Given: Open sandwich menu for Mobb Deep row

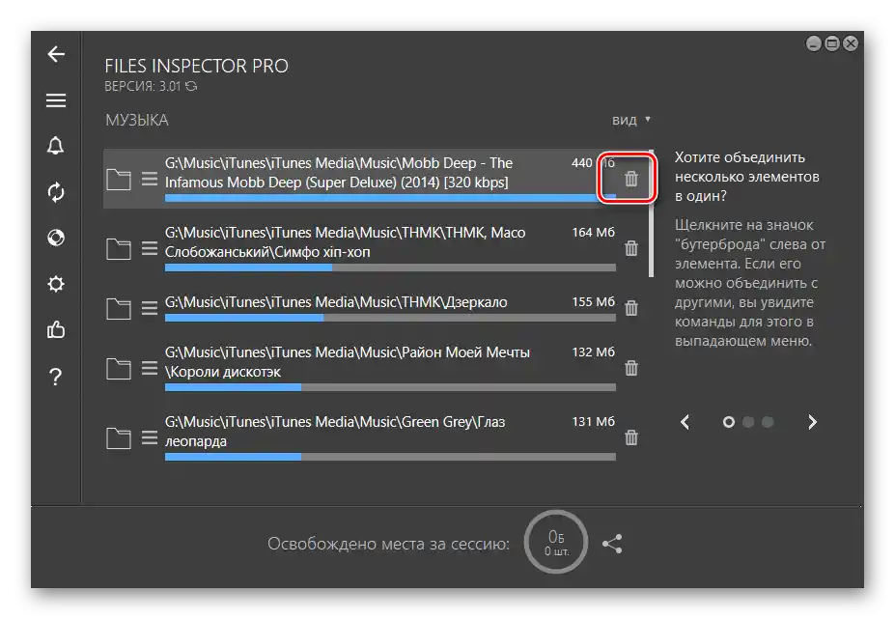Looking at the screenshot, I should 150,180.
